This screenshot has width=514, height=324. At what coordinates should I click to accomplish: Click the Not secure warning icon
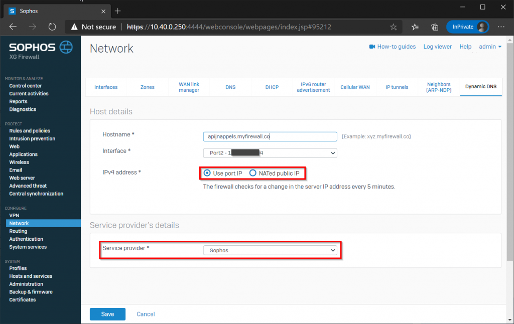point(74,27)
